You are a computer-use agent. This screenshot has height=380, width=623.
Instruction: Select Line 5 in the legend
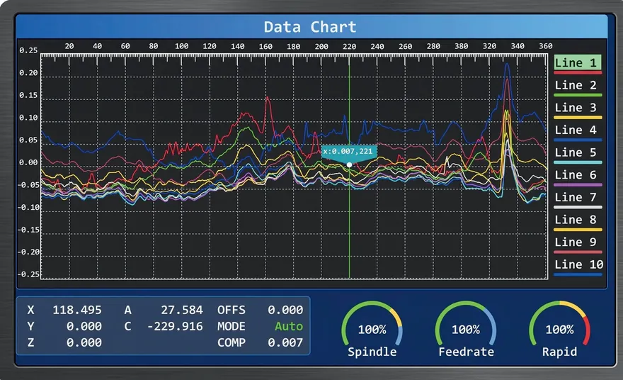click(x=578, y=155)
